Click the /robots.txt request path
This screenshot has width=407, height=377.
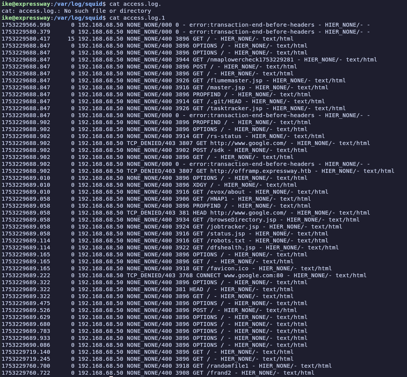coord(226,241)
